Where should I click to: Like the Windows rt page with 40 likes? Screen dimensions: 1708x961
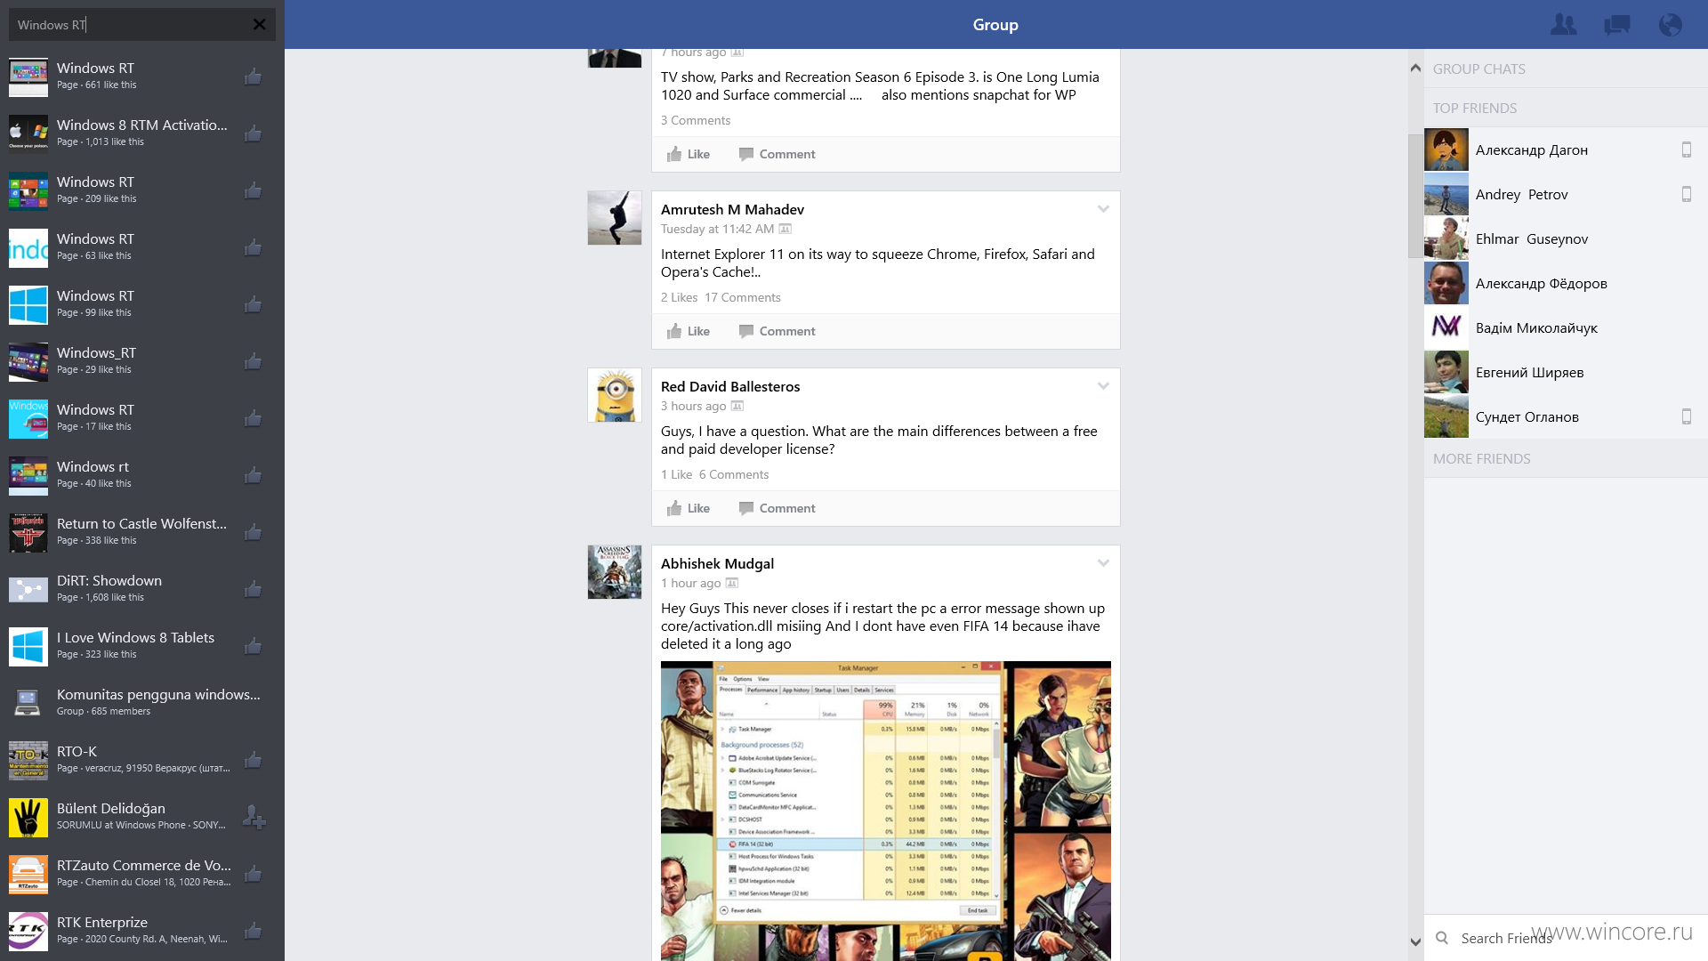click(x=253, y=475)
